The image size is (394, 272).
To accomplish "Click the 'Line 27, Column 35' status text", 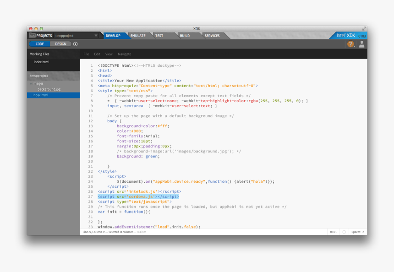I will coord(94,232).
